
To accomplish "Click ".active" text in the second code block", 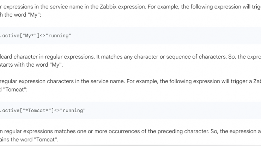I will 10,110.
